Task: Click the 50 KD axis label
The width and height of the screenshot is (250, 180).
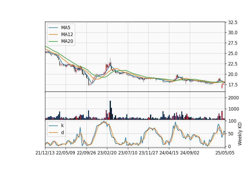Action: pyautogui.click(x=231, y=134)
